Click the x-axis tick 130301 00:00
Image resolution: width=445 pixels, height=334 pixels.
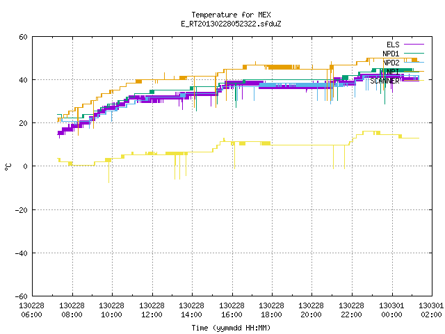coord(392,310)
